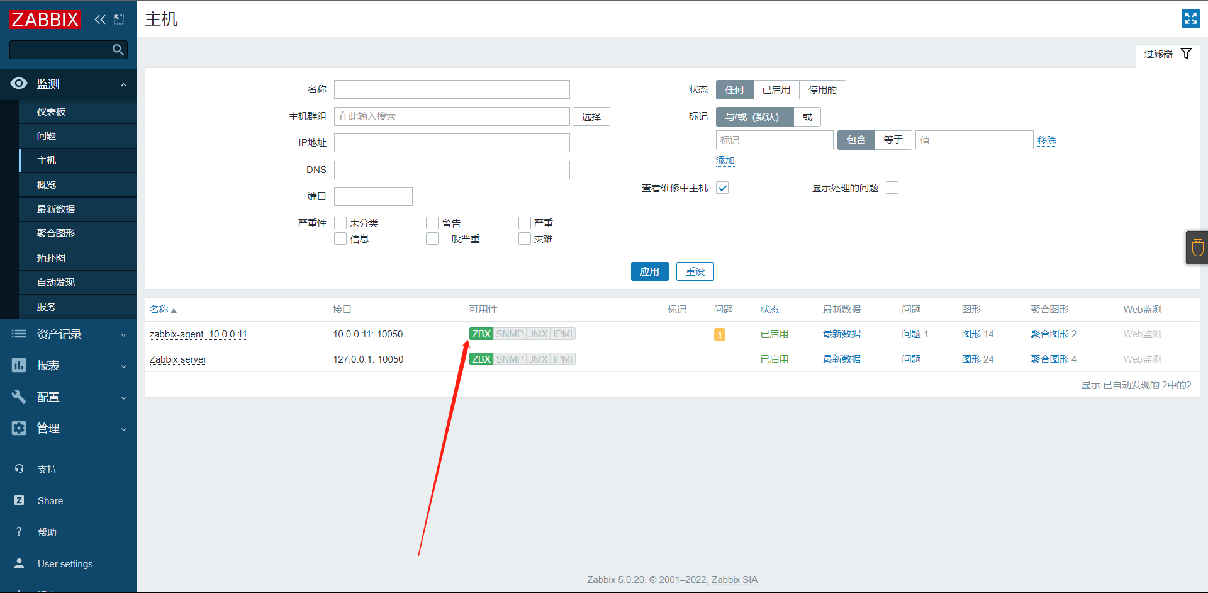
Task: Click the sidebar search input box
Action: [69, 50]
